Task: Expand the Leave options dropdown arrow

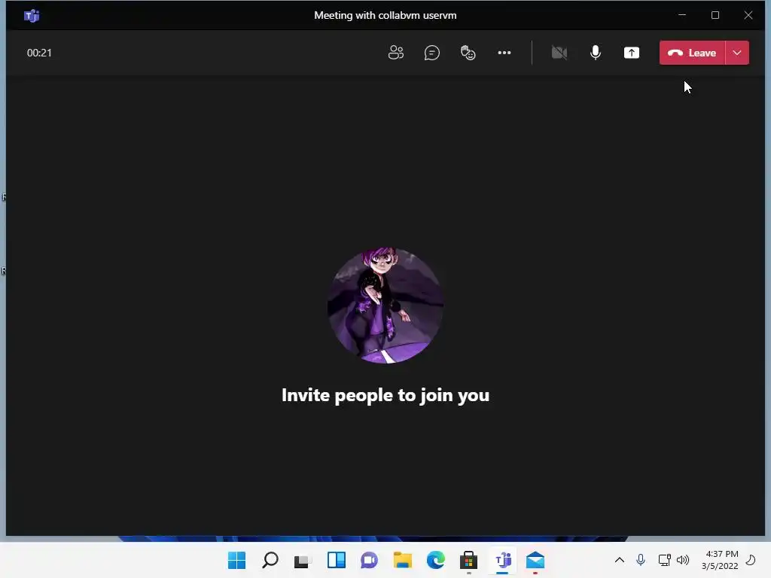Action: pos(737,53)
